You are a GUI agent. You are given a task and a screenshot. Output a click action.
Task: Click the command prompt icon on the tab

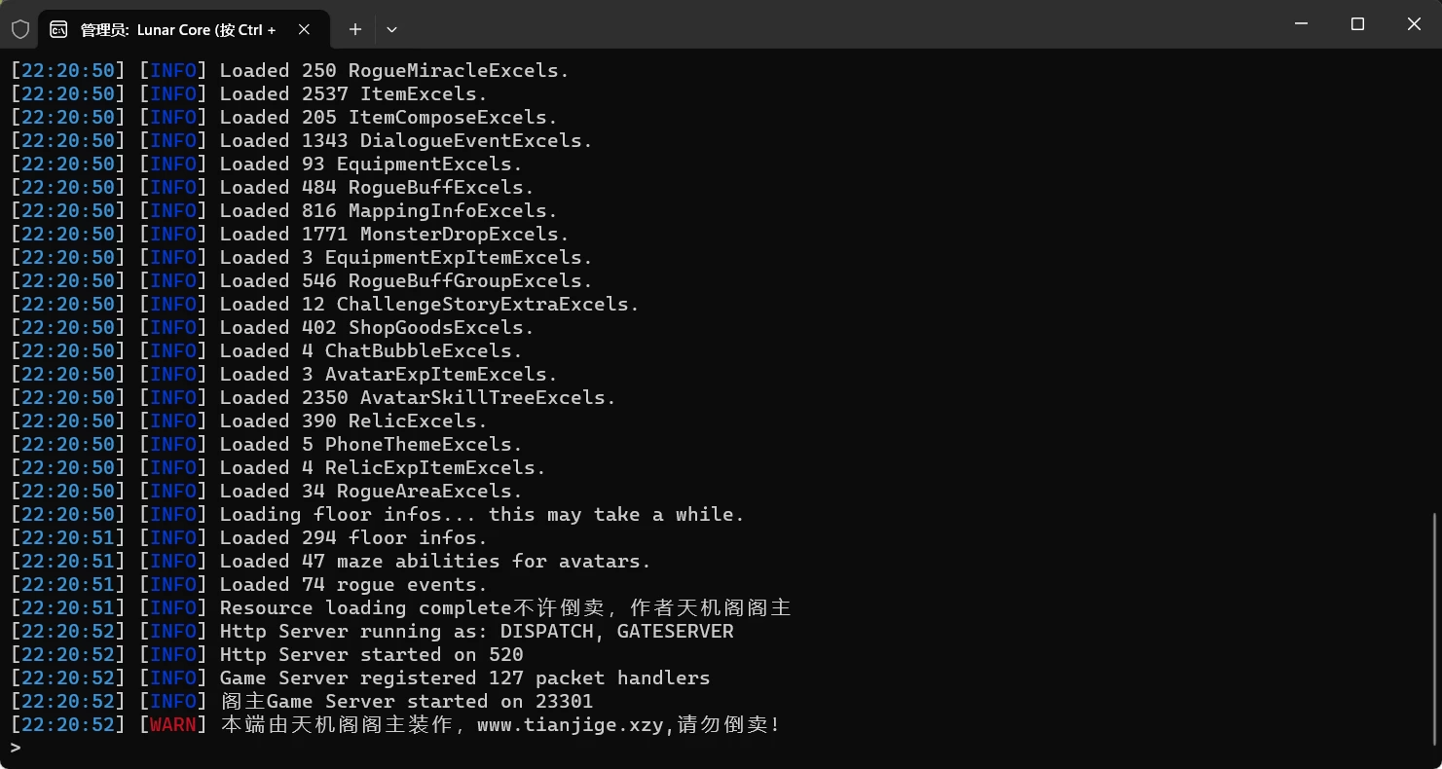(58, 29)
